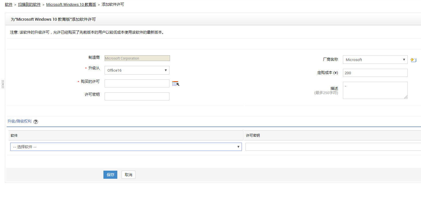The image size is (421, 198).
Task: Open the 厂商名称 dropdown showing Microsoft
Action: pos(375,60)
